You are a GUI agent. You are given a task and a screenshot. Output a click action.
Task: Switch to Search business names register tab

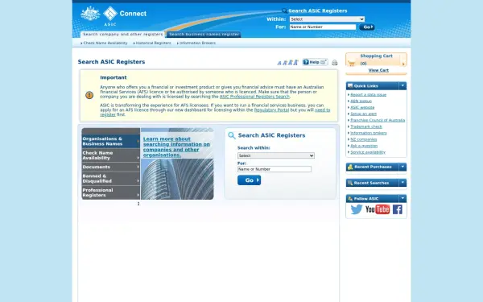pyautogui.click(x=204, y=34)
